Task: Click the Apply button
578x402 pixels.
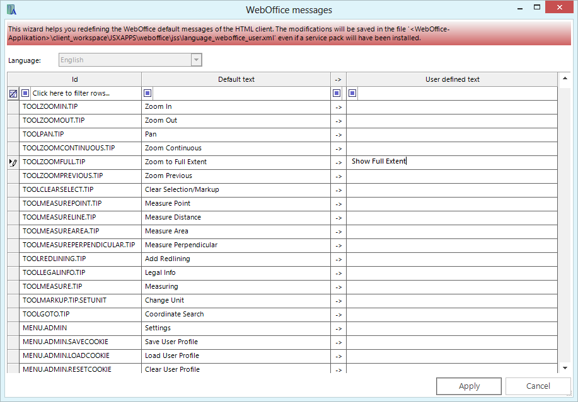Action: pyautogui.click(x=468, y=386)
